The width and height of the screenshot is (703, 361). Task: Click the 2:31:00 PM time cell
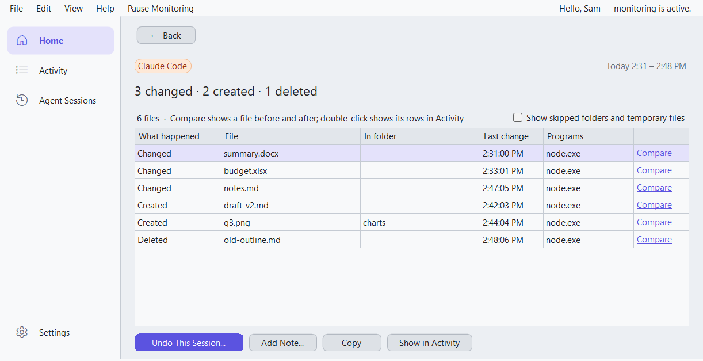click(511, 154)
